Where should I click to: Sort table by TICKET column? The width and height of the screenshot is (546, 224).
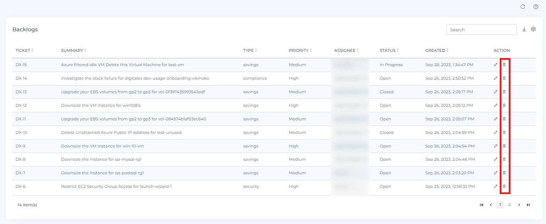click(24, 50)
